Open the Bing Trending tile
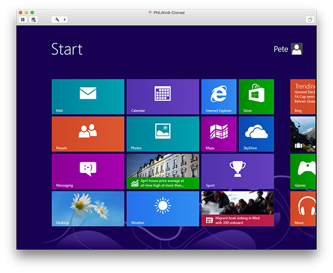Screen dimensions: 333x273 (303, 97)
